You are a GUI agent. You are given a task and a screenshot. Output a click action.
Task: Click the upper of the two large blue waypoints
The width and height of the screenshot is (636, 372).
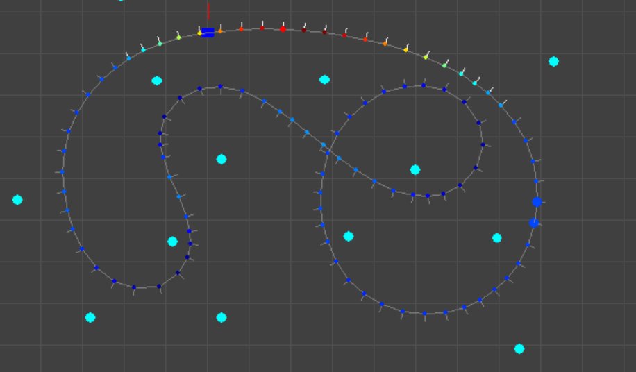point(537,202)
